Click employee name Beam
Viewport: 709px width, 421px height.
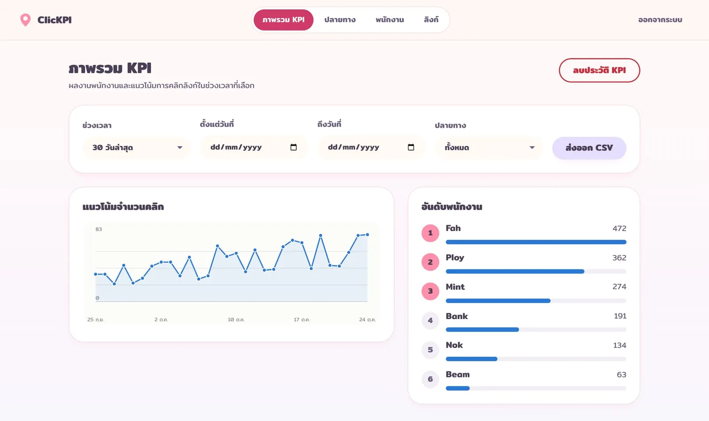[458, 374]
